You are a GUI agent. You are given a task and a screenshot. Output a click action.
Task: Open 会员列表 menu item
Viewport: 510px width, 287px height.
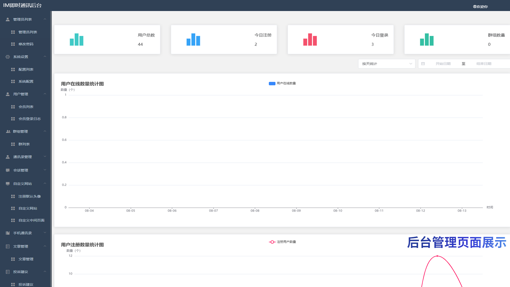[26, 107]
